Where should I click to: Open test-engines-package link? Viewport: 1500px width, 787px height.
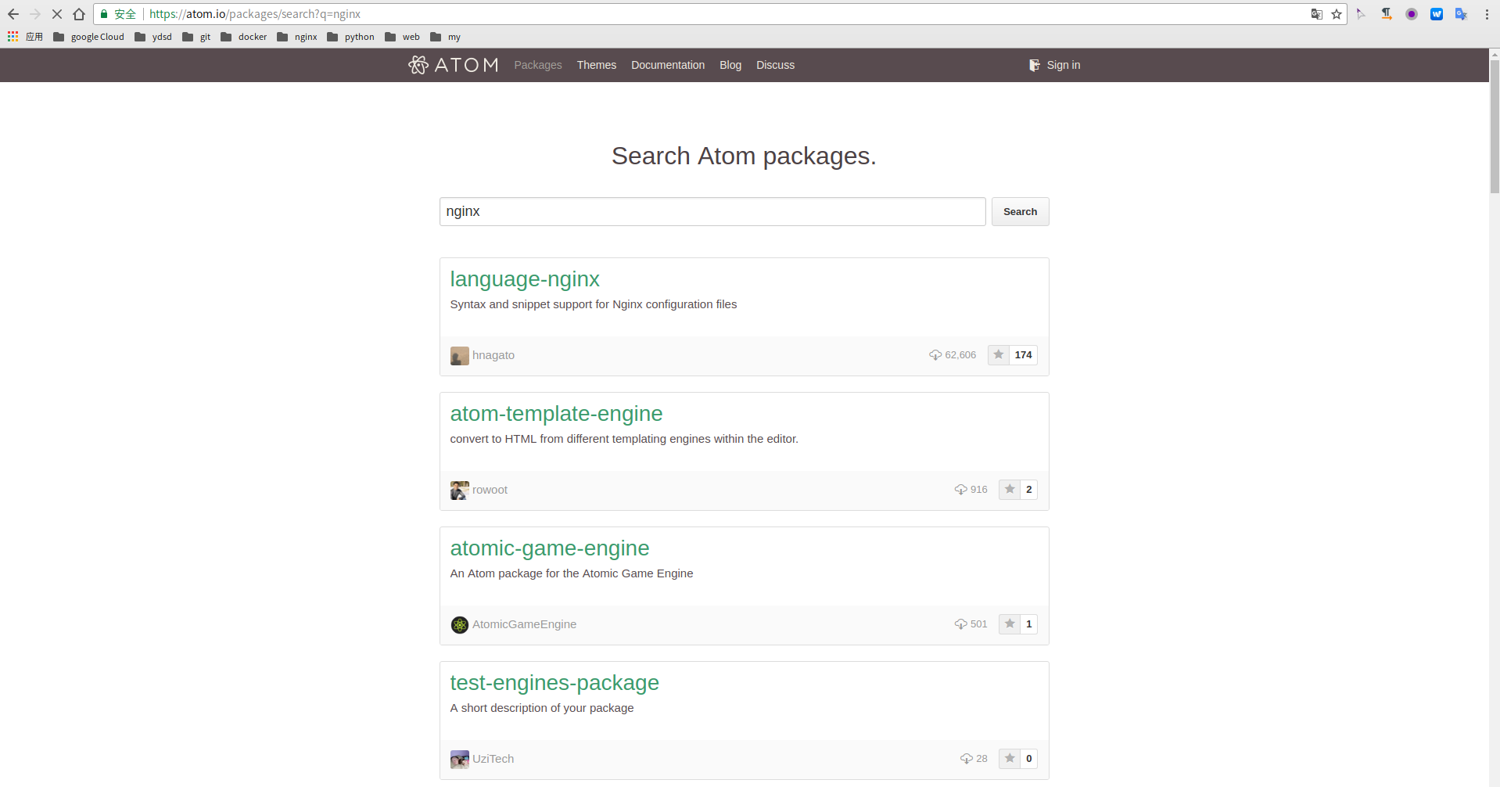(x=554, y=683)
